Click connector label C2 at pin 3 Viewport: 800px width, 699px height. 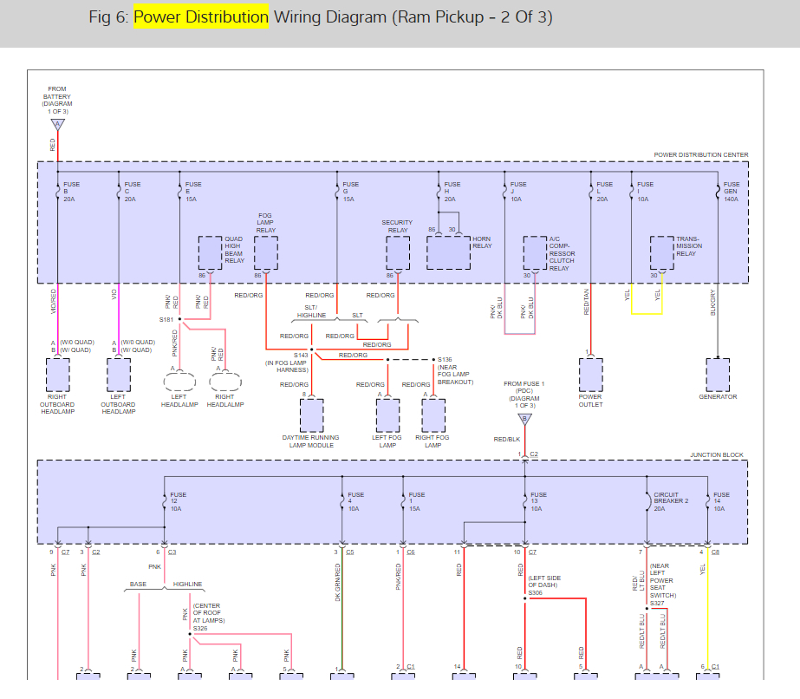pyautogui.click(x=96, y=552)
